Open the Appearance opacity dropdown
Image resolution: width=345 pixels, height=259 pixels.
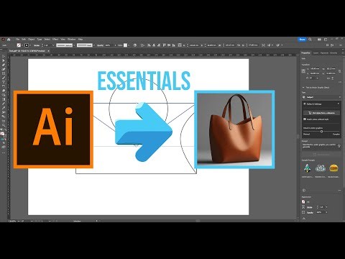326,212
